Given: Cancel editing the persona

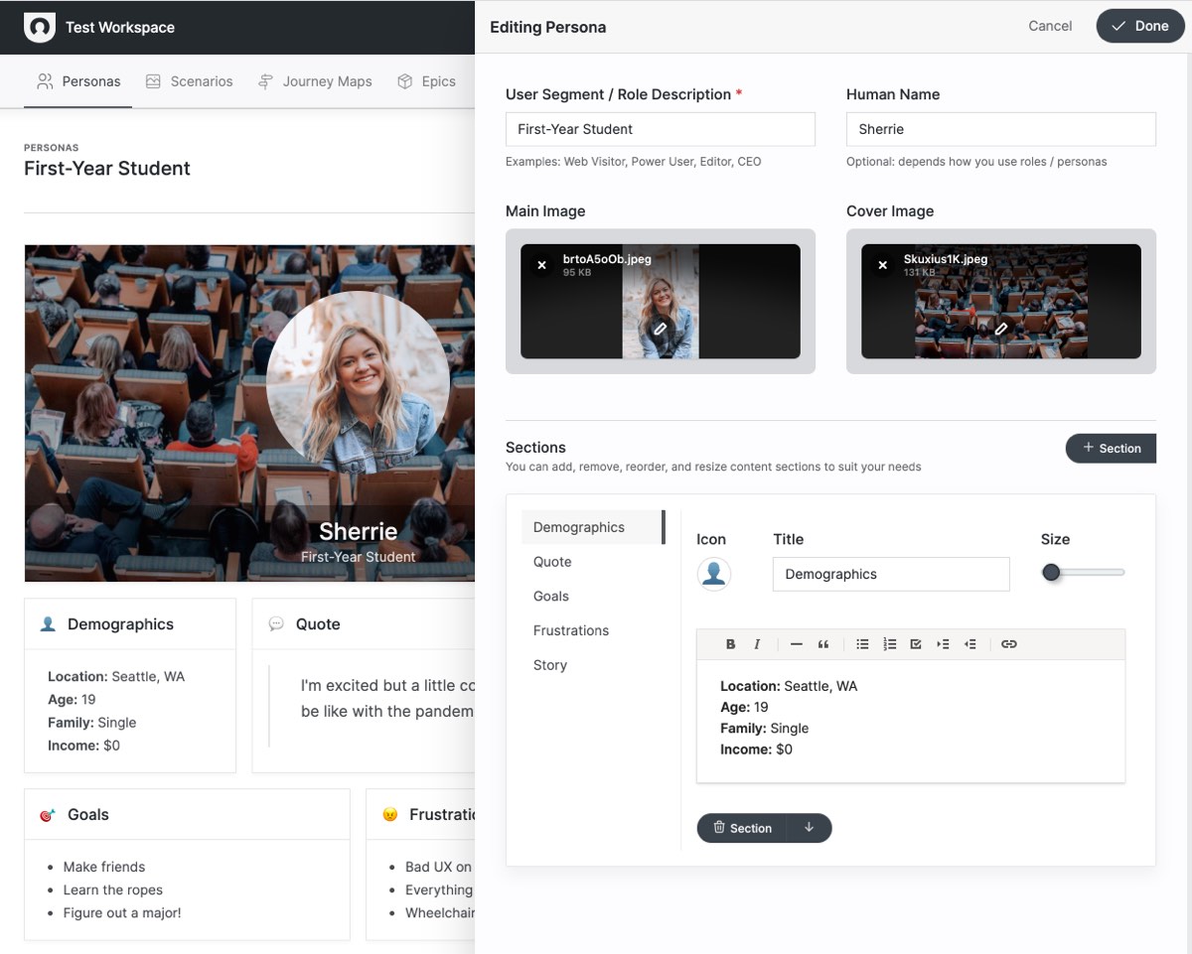Looking at the screenshot, I should point(1049,27).
